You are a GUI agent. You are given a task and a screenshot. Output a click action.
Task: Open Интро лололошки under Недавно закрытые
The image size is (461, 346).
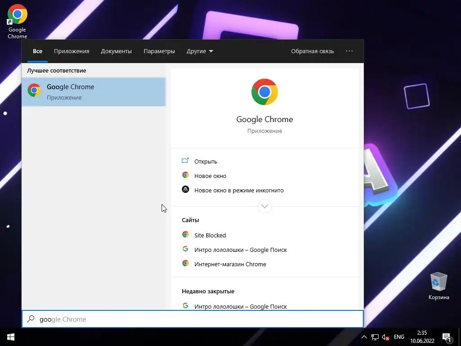(240, 306)
